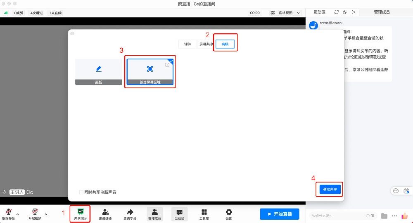Enable 同时共享电脑声音 checkbox
This screenshot has height=223, width=413.
[81, 192]
